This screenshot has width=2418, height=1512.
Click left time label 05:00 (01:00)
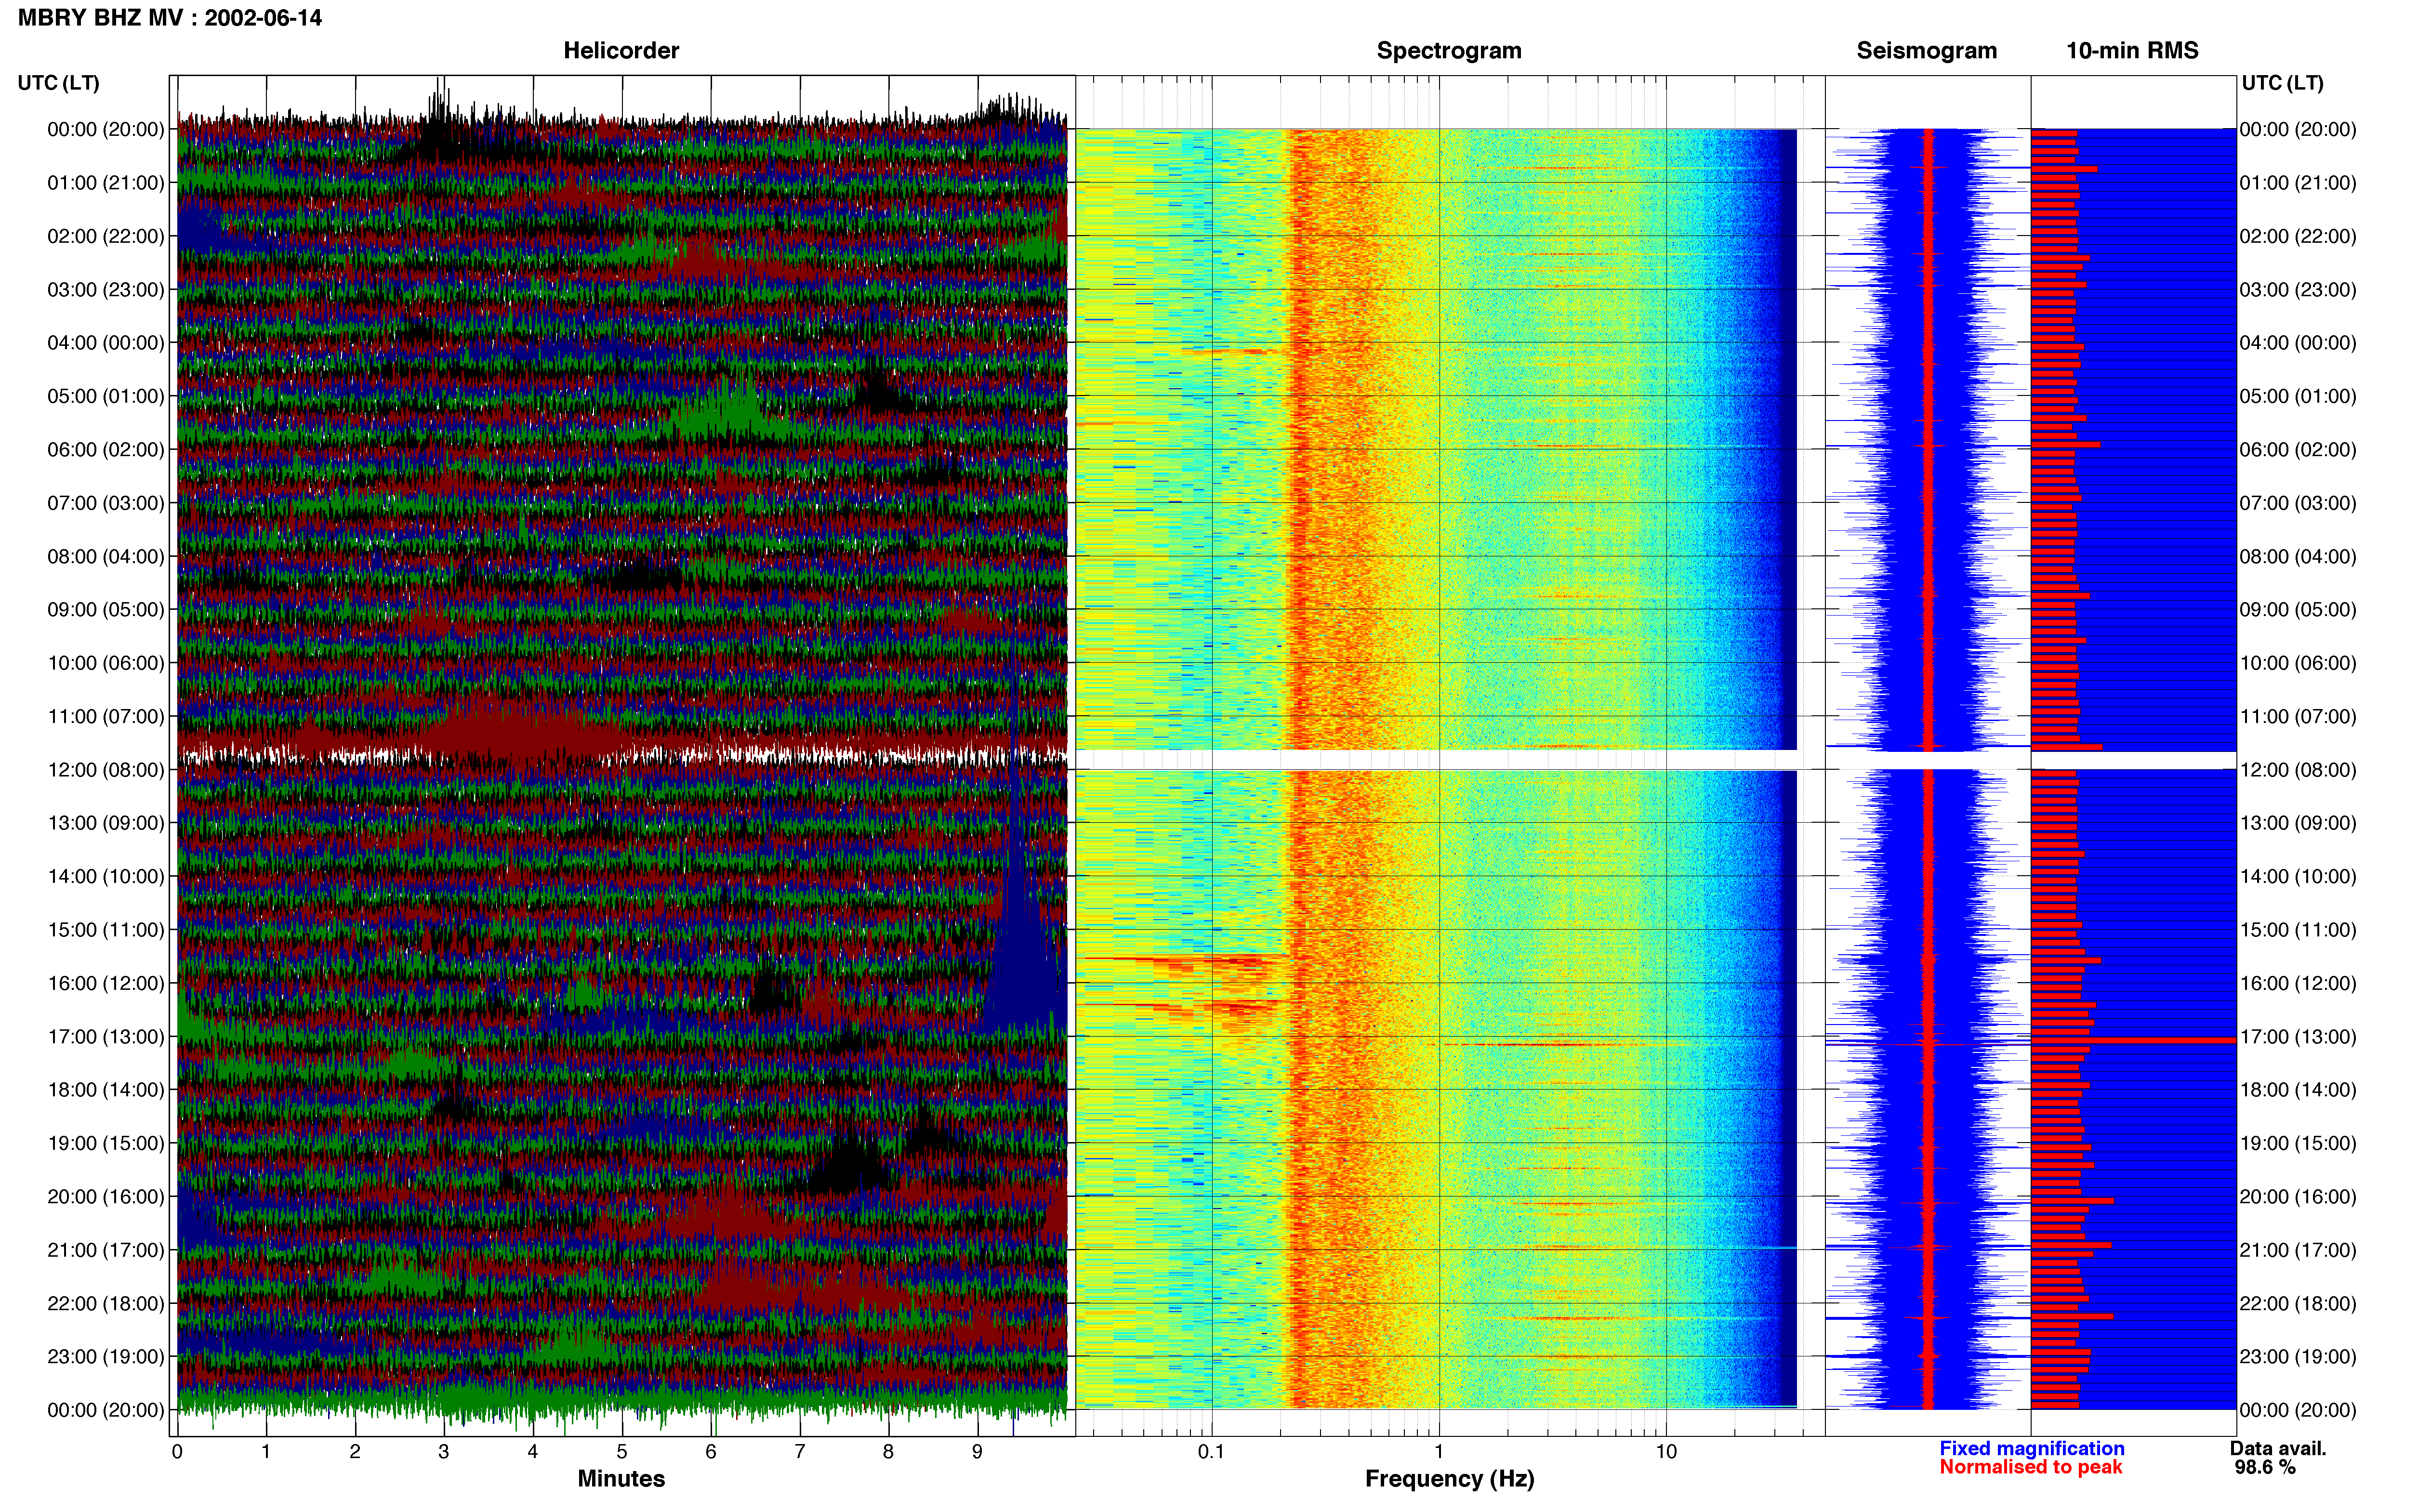tap(106, 396)
